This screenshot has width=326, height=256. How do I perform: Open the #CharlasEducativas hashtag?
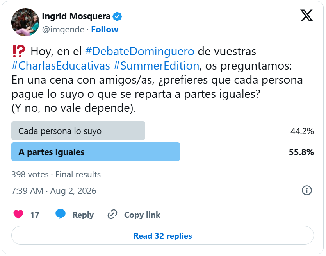(61, 66)
